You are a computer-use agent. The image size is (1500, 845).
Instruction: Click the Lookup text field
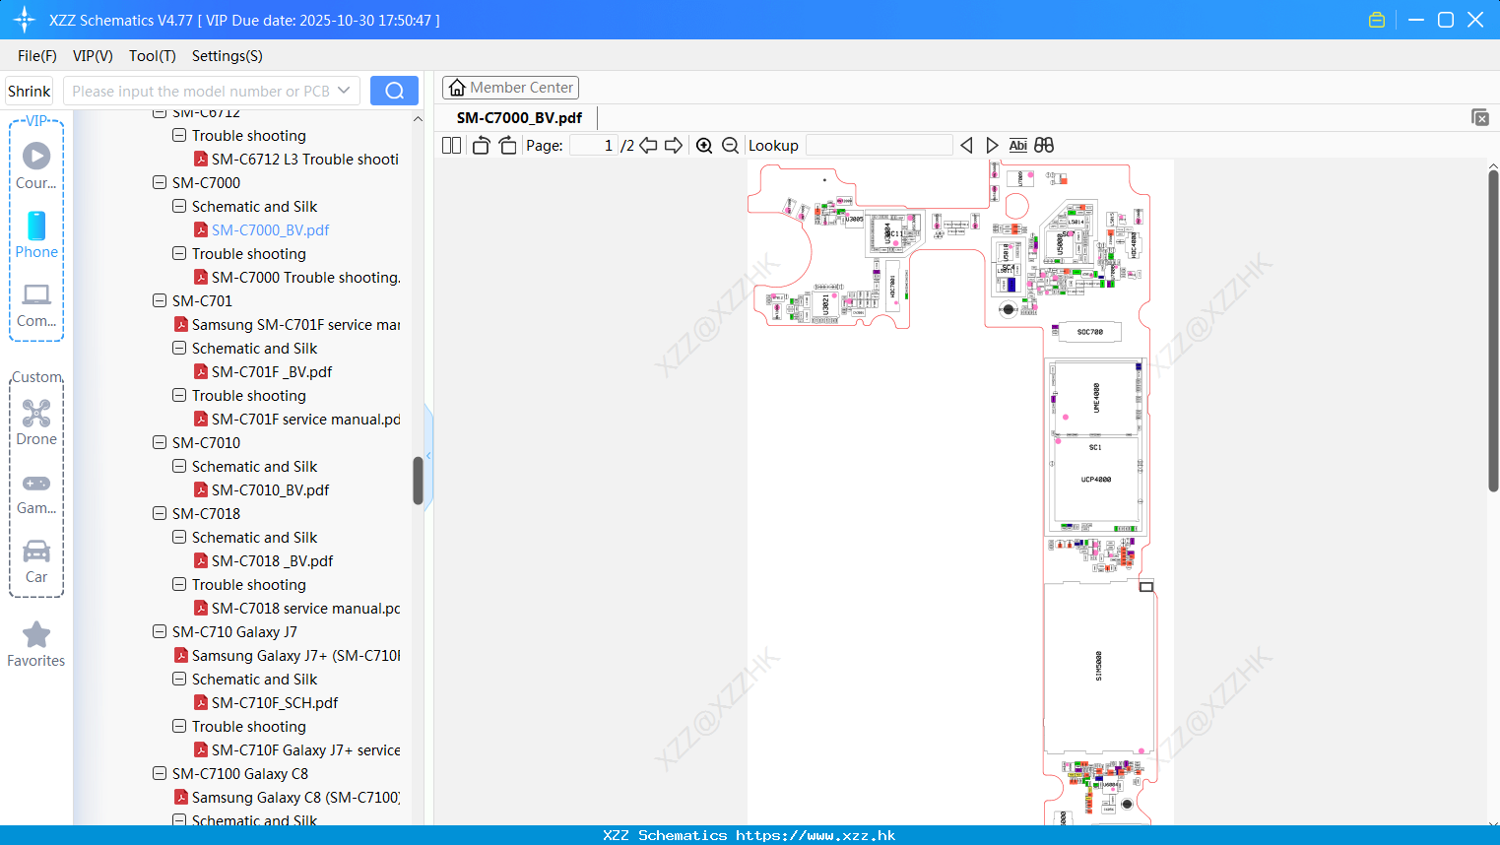880,145
